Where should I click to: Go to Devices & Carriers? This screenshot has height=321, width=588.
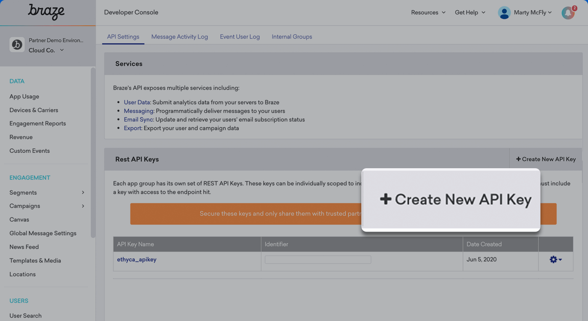(34, 110)
